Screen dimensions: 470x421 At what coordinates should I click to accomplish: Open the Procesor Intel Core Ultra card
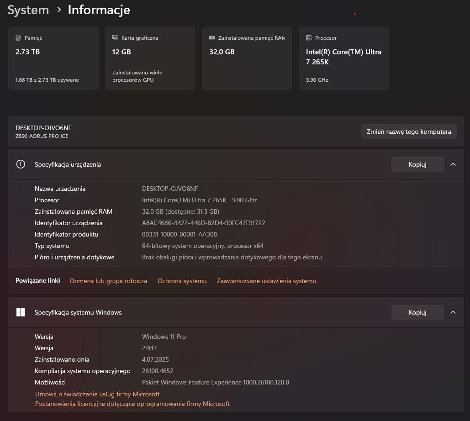click(x=344, y=58)
